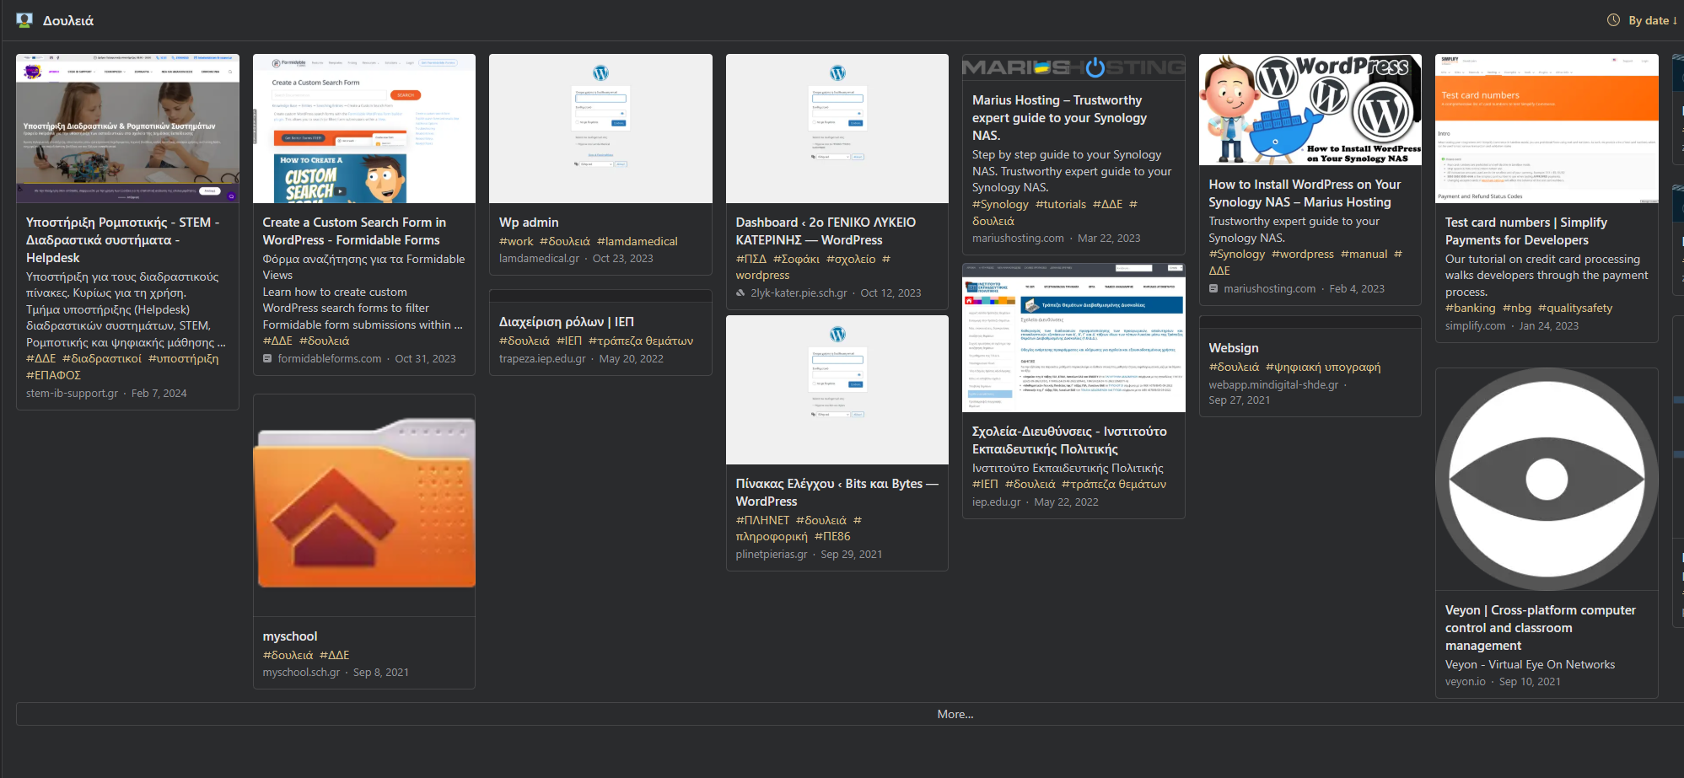Click the More... button to load more bookmarks
This screenshot has width=1684, height=778.
coord(955,714)
